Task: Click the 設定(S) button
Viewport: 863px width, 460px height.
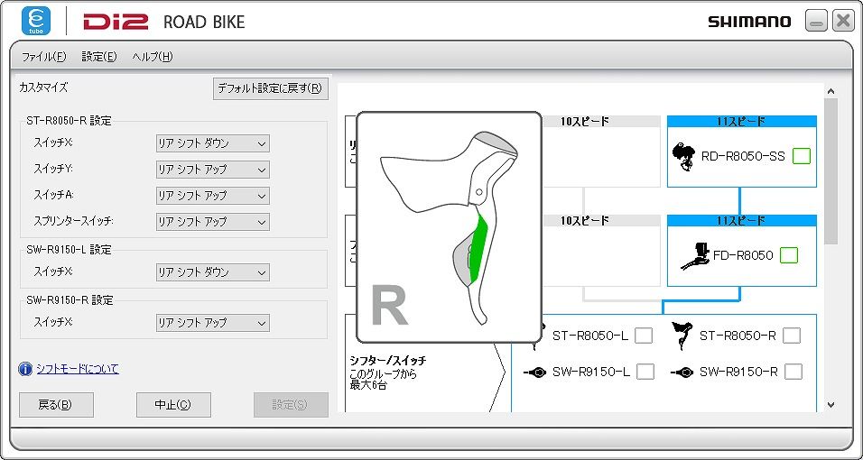Action: pos(291,405)
